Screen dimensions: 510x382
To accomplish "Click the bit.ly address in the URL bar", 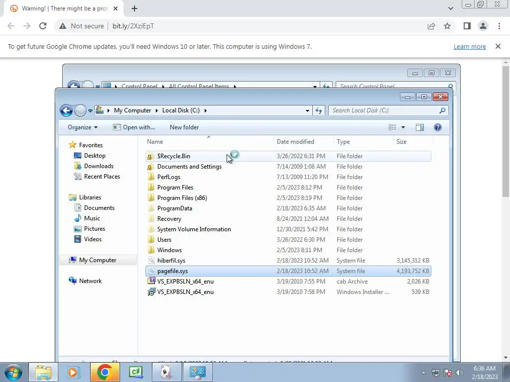I will point(133,26).
